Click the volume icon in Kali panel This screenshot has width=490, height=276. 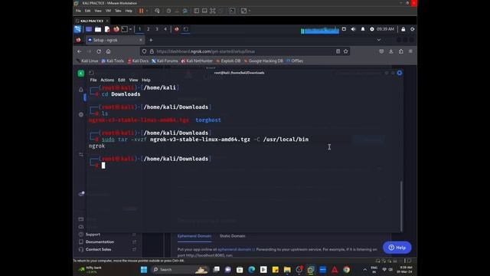pos(353,29)
